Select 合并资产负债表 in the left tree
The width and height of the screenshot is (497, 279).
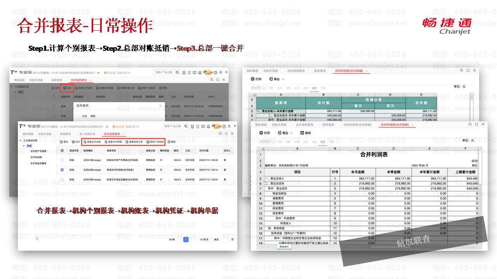[38, 152]
